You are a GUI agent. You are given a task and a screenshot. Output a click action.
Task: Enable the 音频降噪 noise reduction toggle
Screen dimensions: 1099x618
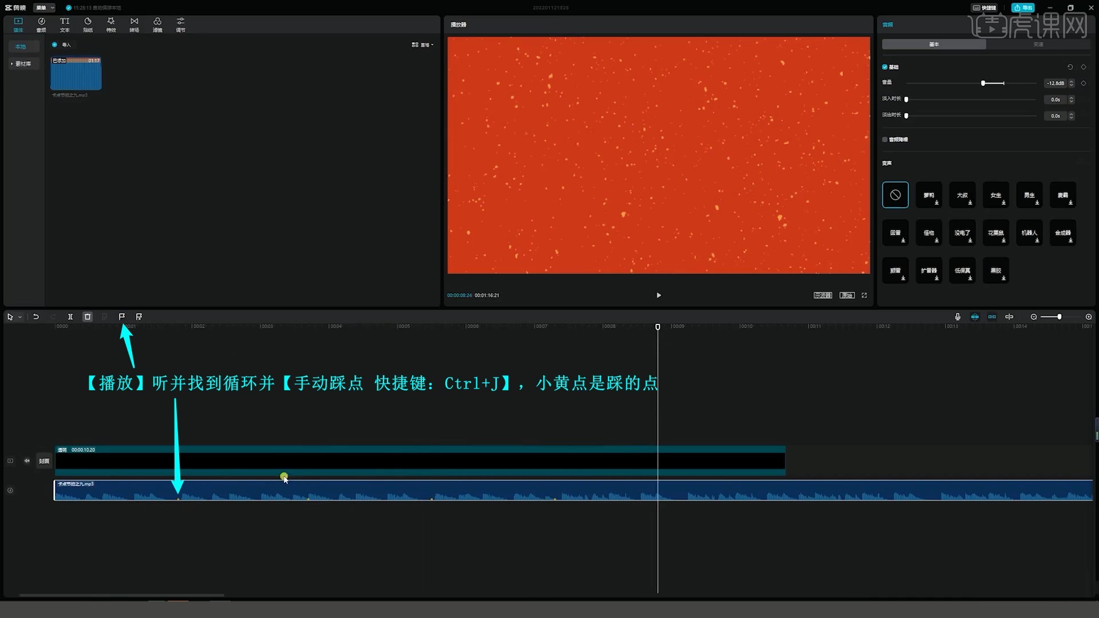[x=885, y=140]
